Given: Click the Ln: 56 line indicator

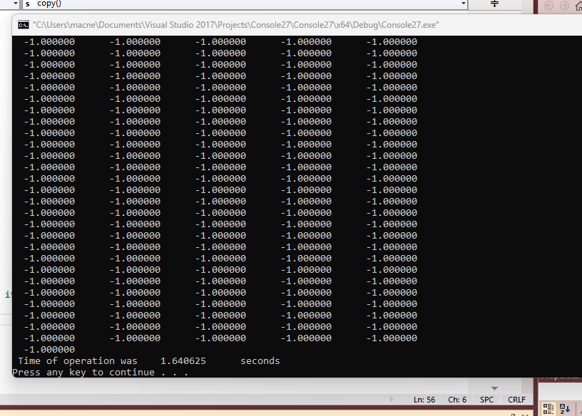Looking at the screenshot, I should [x=424, y=400].
